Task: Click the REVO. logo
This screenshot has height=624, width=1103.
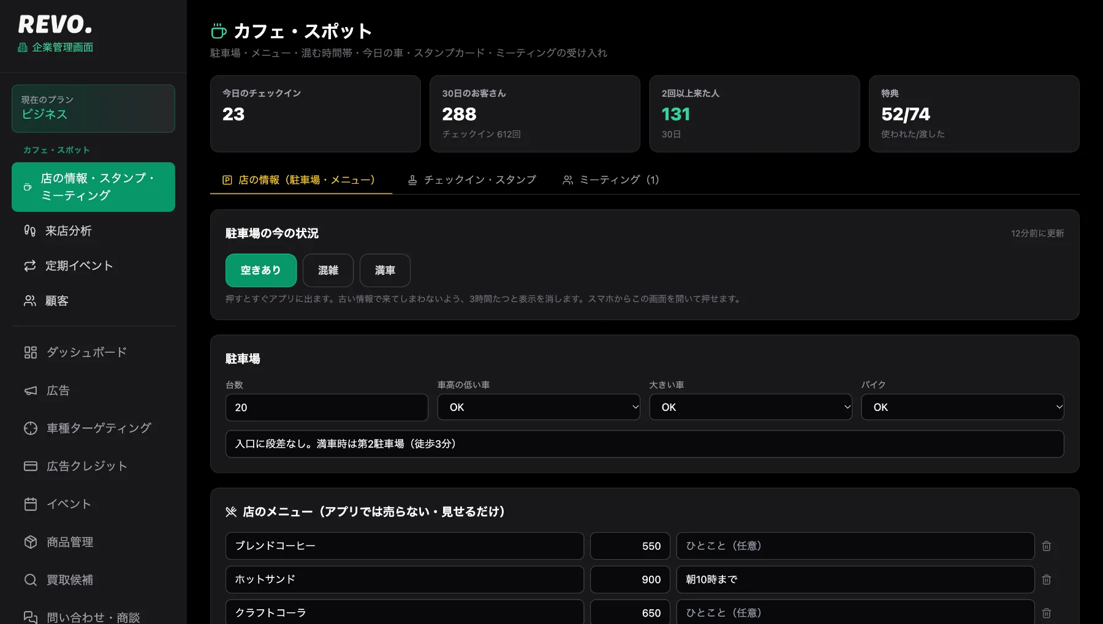Action: tap(55, 24)
